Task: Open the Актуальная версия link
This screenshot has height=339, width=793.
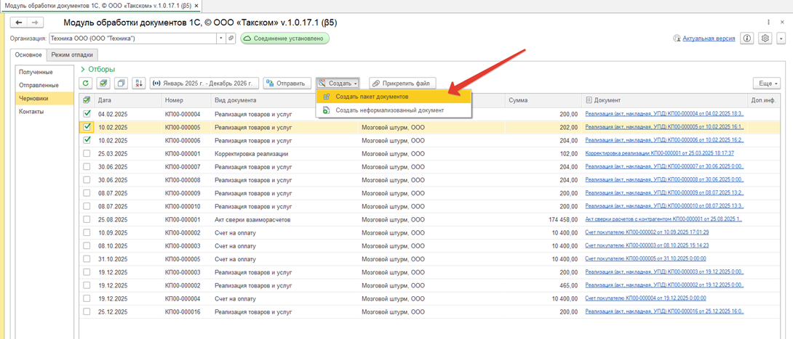Action: 708,38
